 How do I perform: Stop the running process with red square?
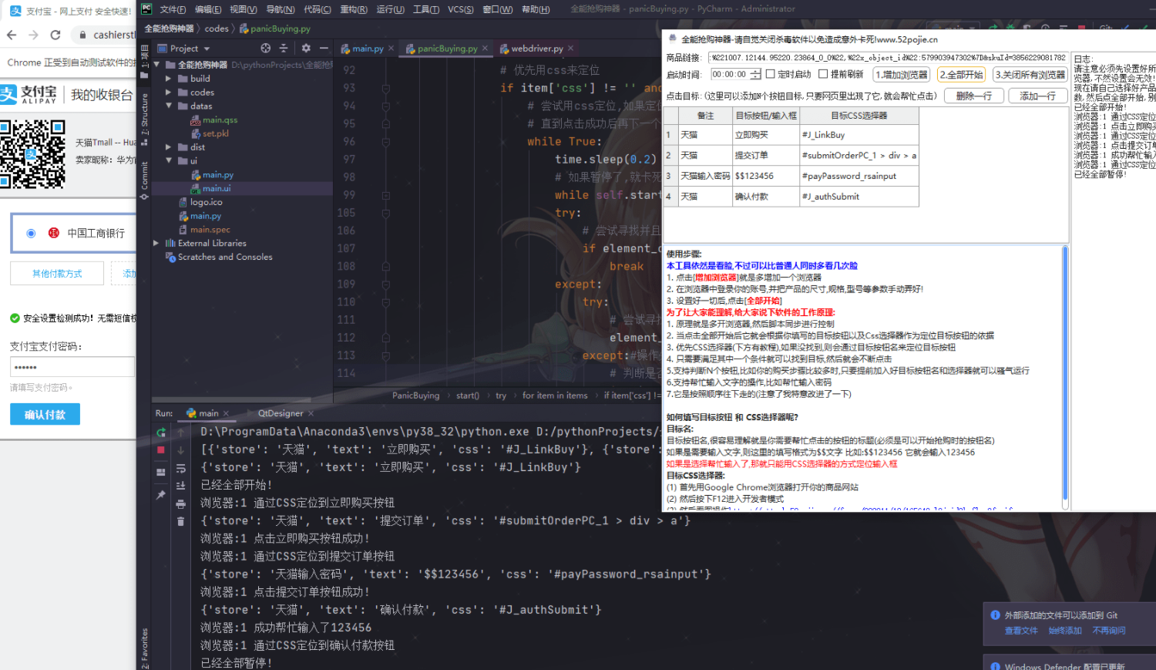[160, 450]
